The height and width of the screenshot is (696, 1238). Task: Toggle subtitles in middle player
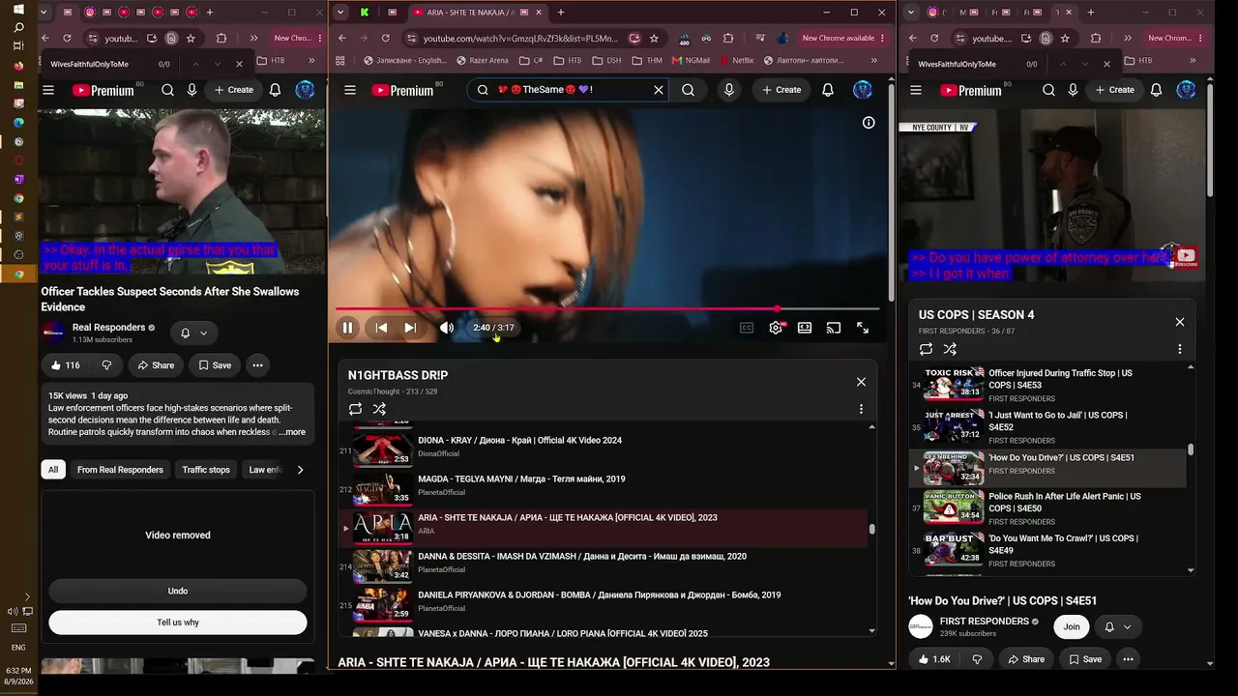747,328
